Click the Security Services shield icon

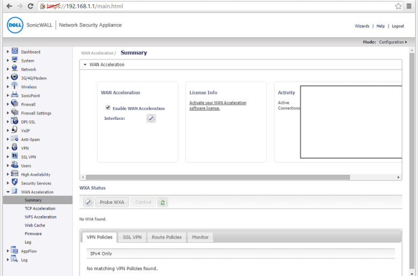(x=14, y=182)
